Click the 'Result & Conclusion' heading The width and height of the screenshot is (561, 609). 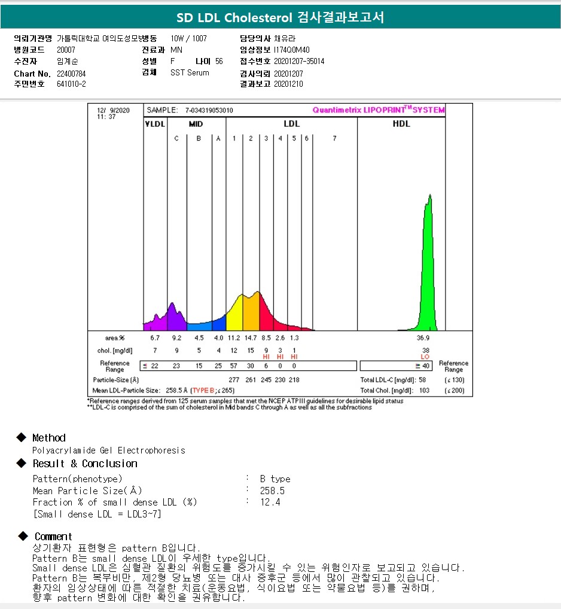click(x=85, y=464)
